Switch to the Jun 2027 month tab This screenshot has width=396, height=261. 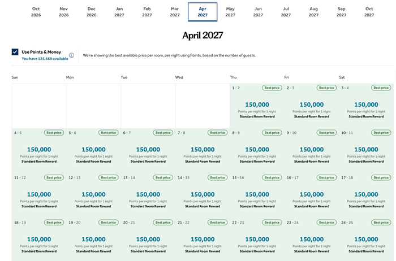[258, 12]
